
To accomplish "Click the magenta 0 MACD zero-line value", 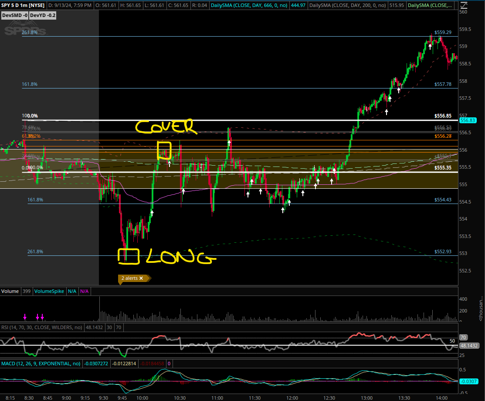I will (x=169, y=364).
